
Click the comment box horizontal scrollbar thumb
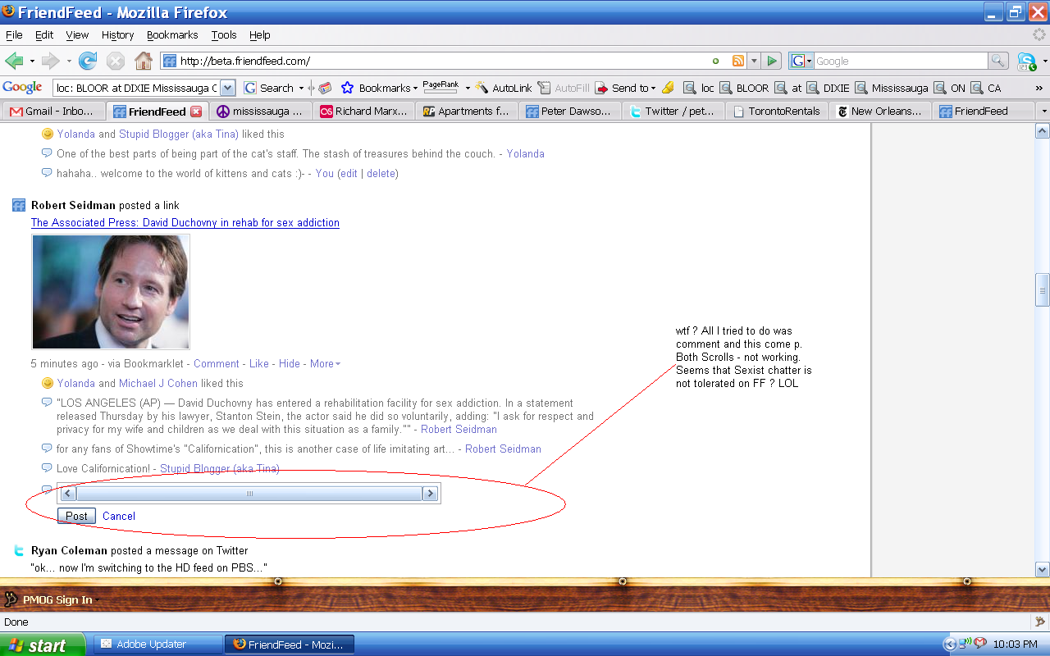[x=249, y=494]
